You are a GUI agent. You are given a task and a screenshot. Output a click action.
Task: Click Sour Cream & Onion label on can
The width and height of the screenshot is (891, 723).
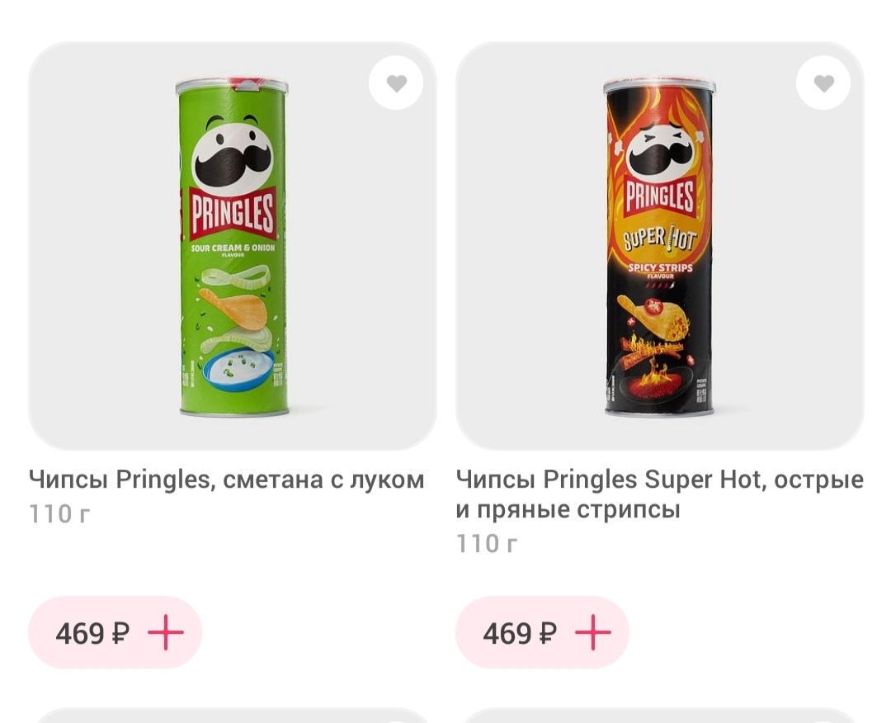click(x=233, y=248)
